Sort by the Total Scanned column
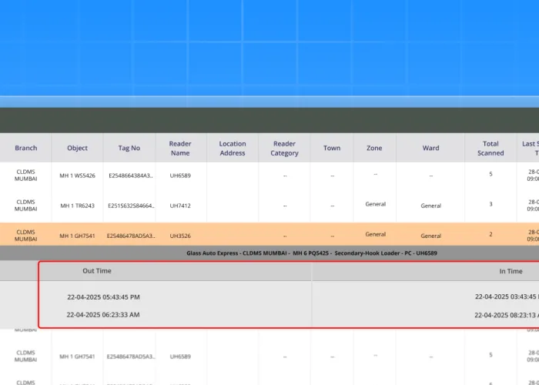The height and width of the screenshot is (385, 539). (490, 148)
